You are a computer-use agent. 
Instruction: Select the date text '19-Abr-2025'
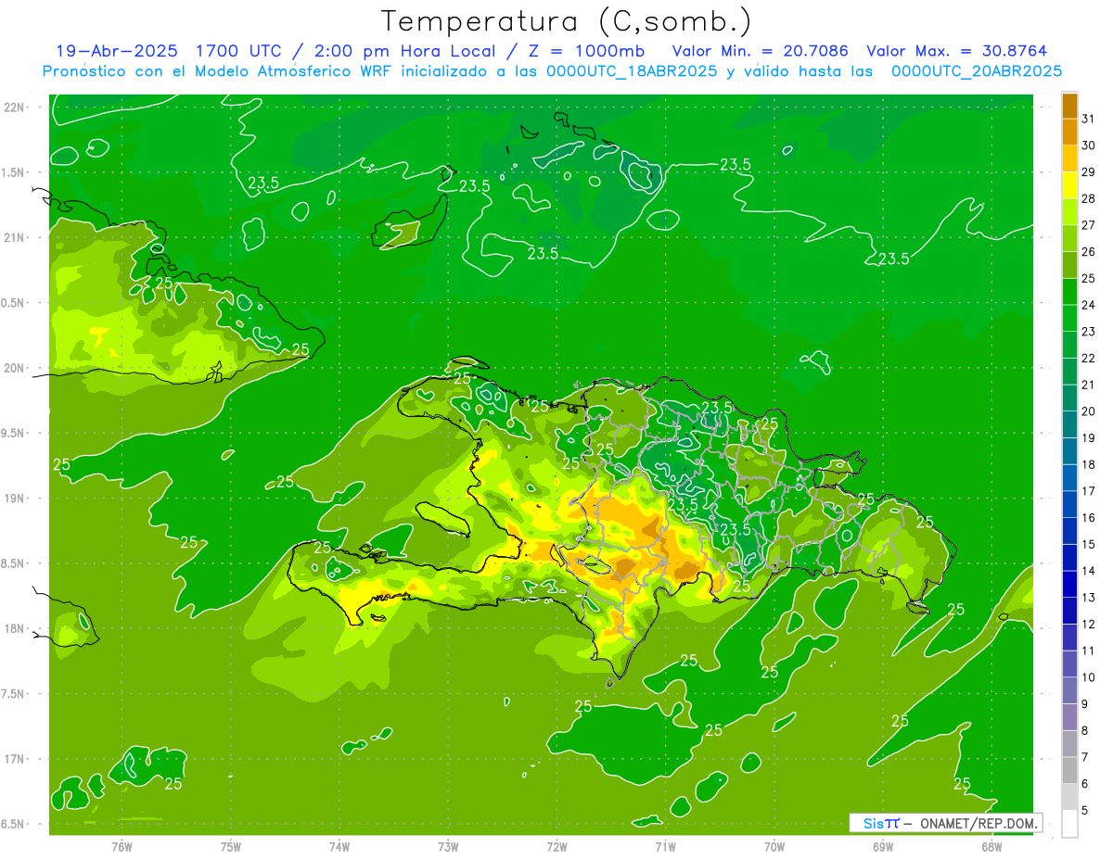[118, 51]
